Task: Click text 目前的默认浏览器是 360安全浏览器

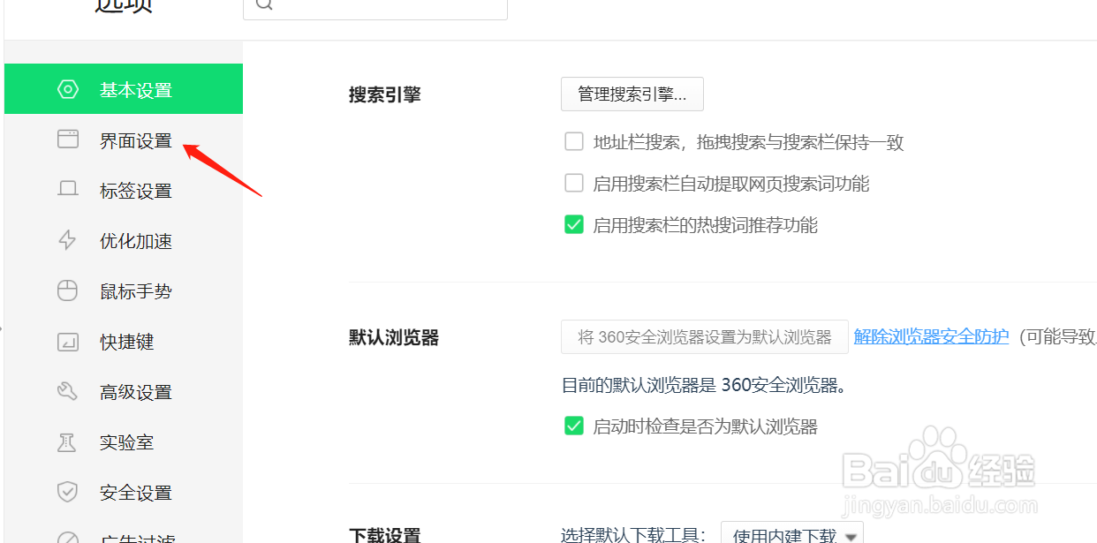Action: tap(704, 385)
